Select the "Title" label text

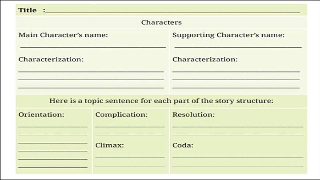coord(27,10)
